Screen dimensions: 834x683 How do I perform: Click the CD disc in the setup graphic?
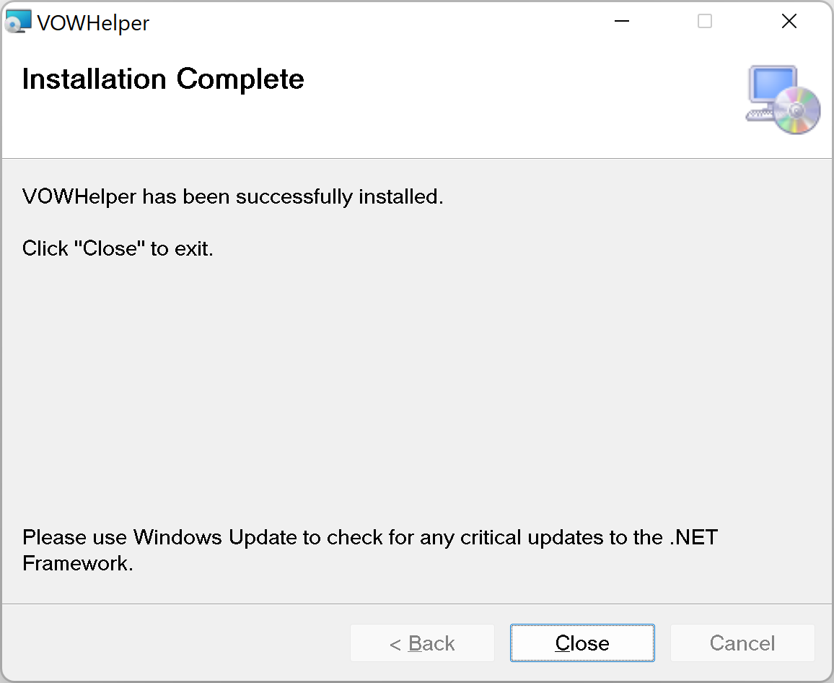click(796, 110)
